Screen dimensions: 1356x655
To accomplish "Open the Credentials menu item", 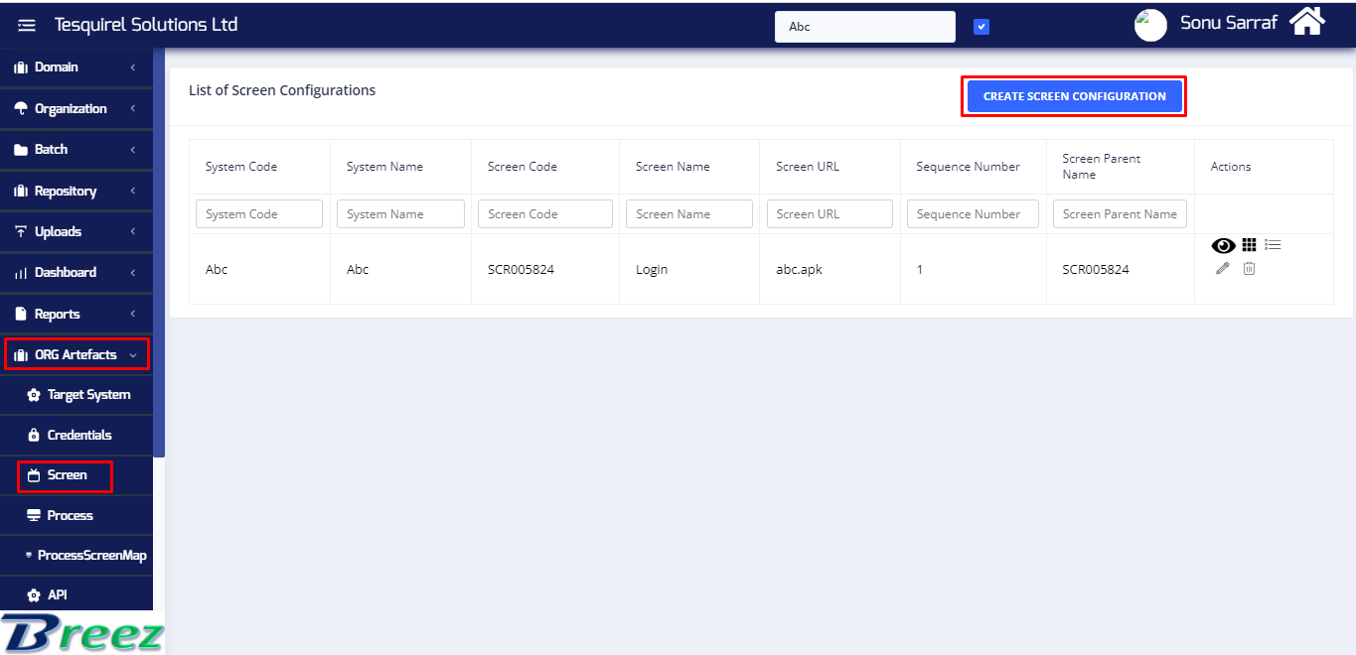I will [x=76, y=436].
